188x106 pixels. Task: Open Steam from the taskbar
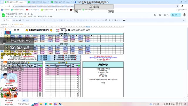click(60, 104)
